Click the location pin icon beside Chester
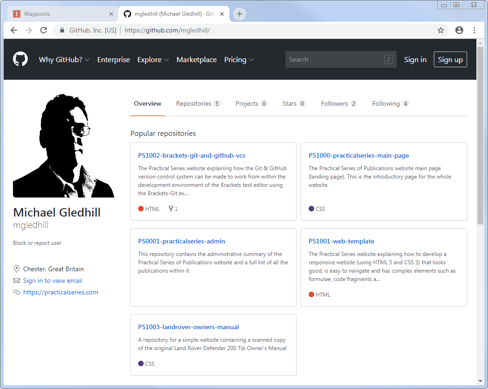Image resolution: width=488 pixels, height=389 pixels. 17,269
